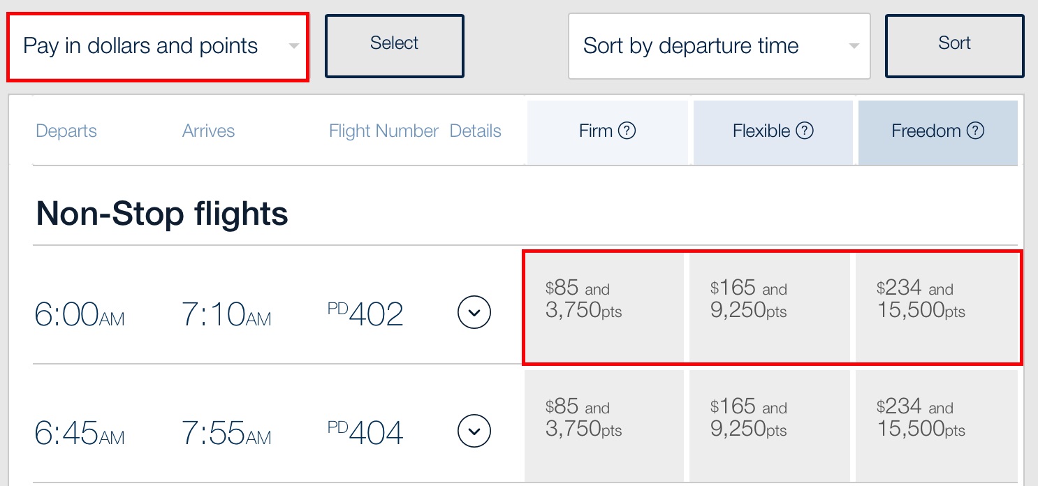Choose Freedom fare $234 for flight PD404
Viewport: 1038px width, 486px height.
[x=936, y=425]
